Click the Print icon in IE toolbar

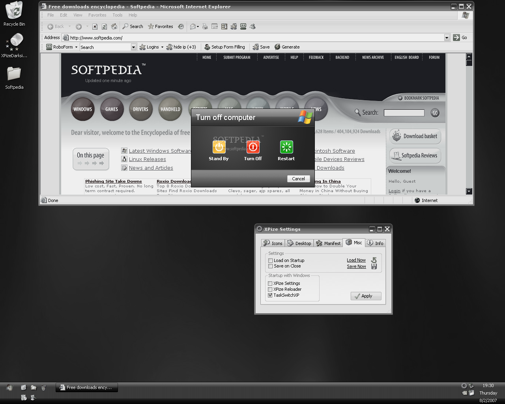click(x=205, y=26)
